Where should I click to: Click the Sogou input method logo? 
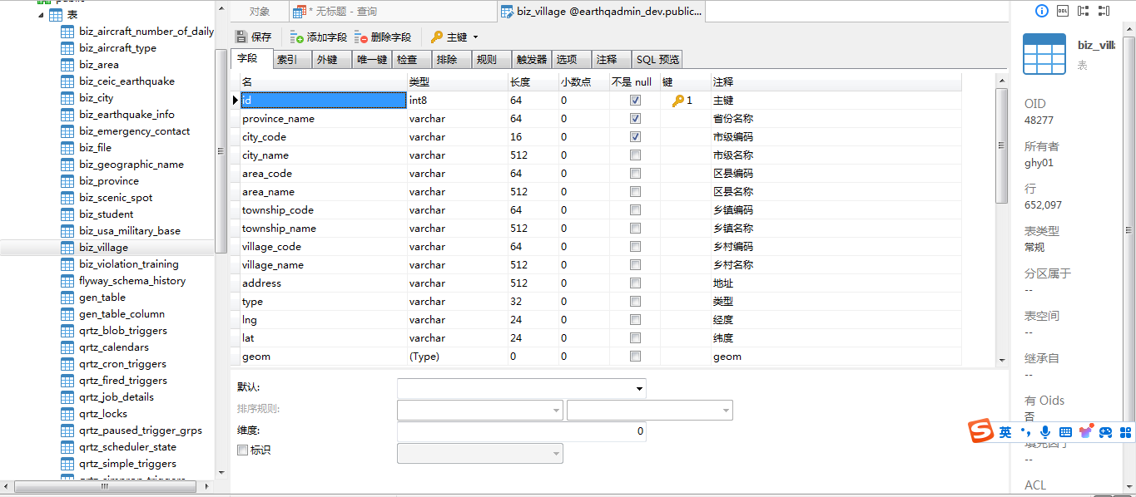click(981, 431)
